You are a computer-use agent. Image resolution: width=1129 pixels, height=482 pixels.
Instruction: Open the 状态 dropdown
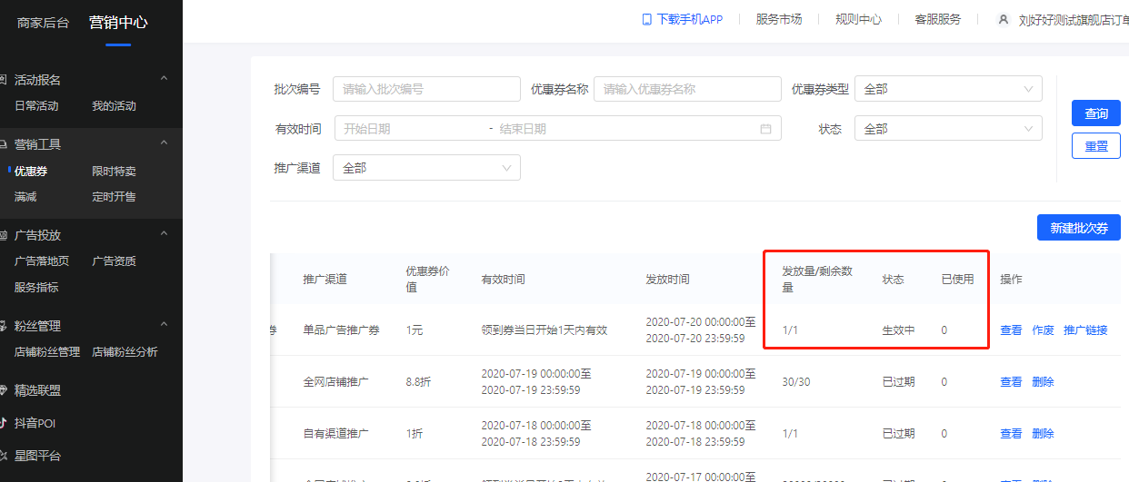(948, 129)
